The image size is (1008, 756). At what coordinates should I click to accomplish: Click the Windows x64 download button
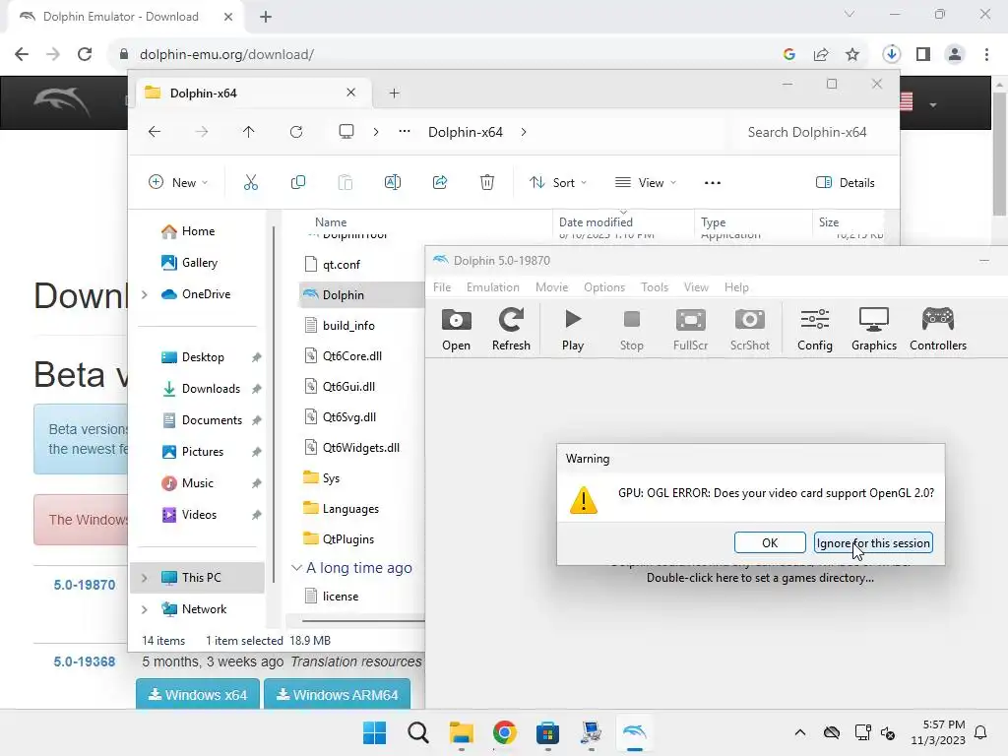pyautogui.click(x=198, y=694)
